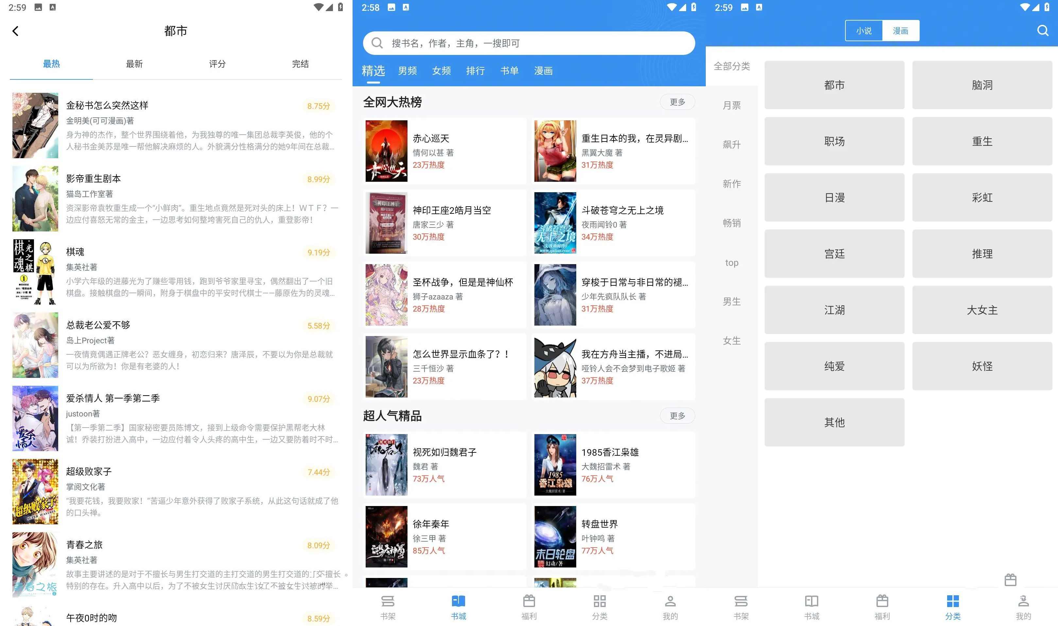1058x626 pixels.
Task: Tap the search icon inside the search bar
Action: (x=377, y=43)
